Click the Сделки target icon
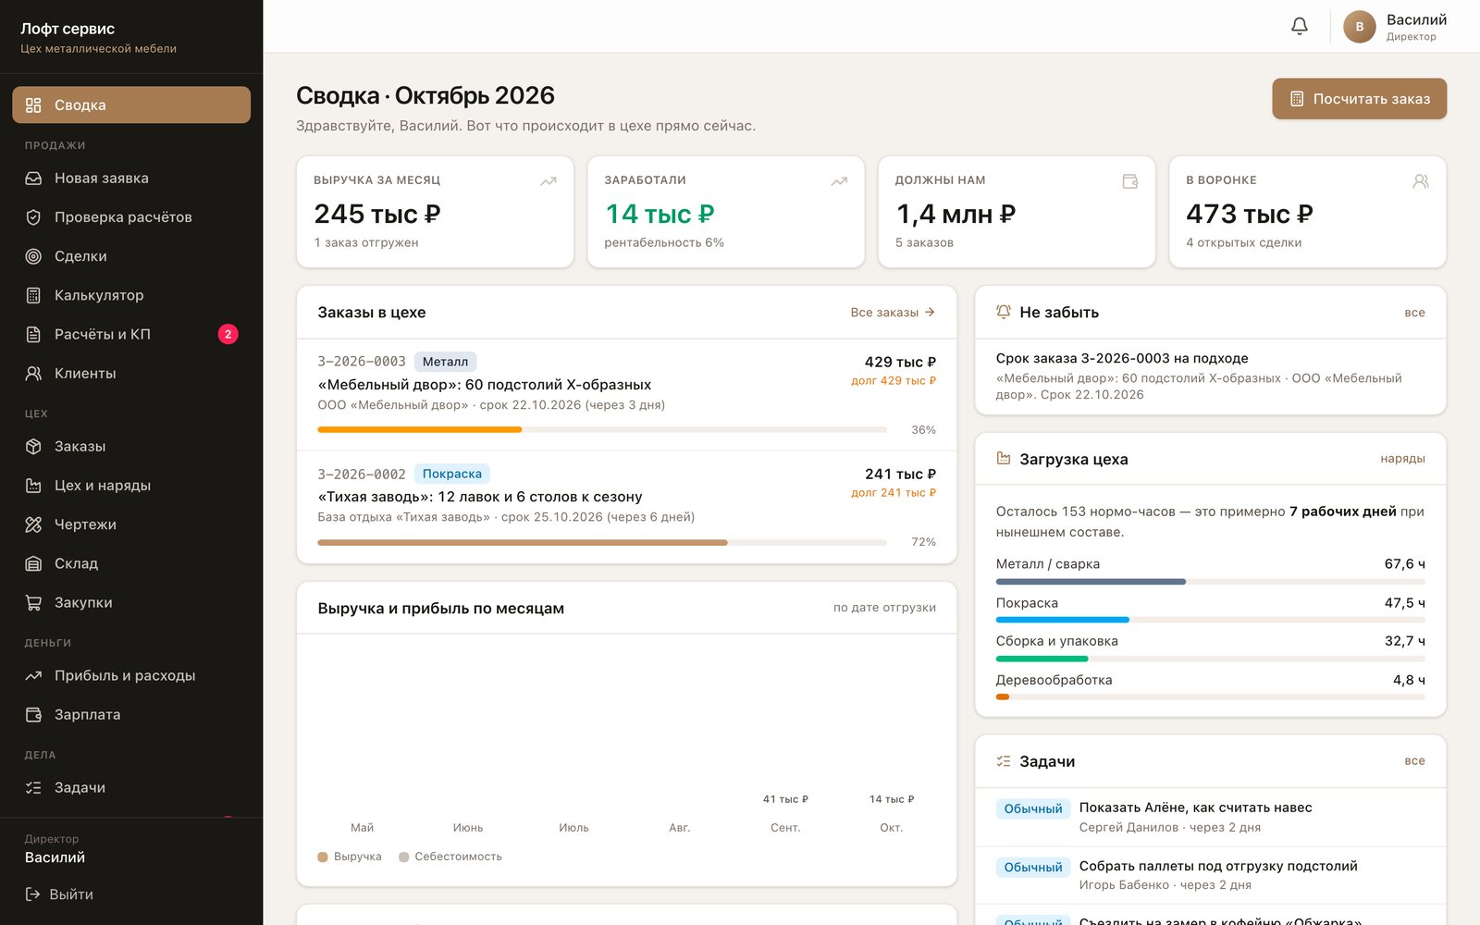 [33, 256]
